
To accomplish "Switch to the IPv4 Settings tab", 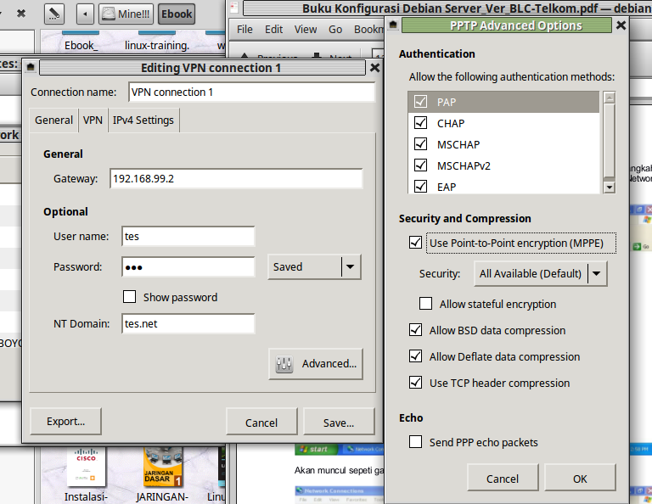I will pyautogui.click(x=143, y=120).
